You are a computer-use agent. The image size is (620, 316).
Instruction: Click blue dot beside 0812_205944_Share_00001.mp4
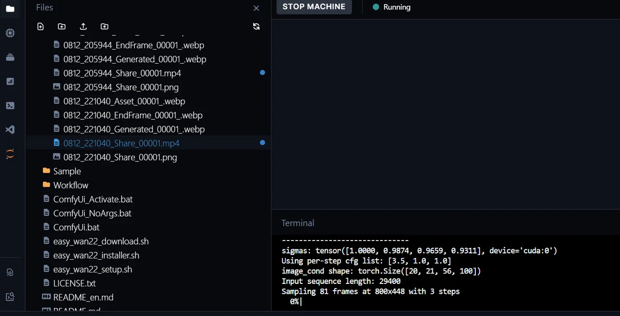coord(262,73)
